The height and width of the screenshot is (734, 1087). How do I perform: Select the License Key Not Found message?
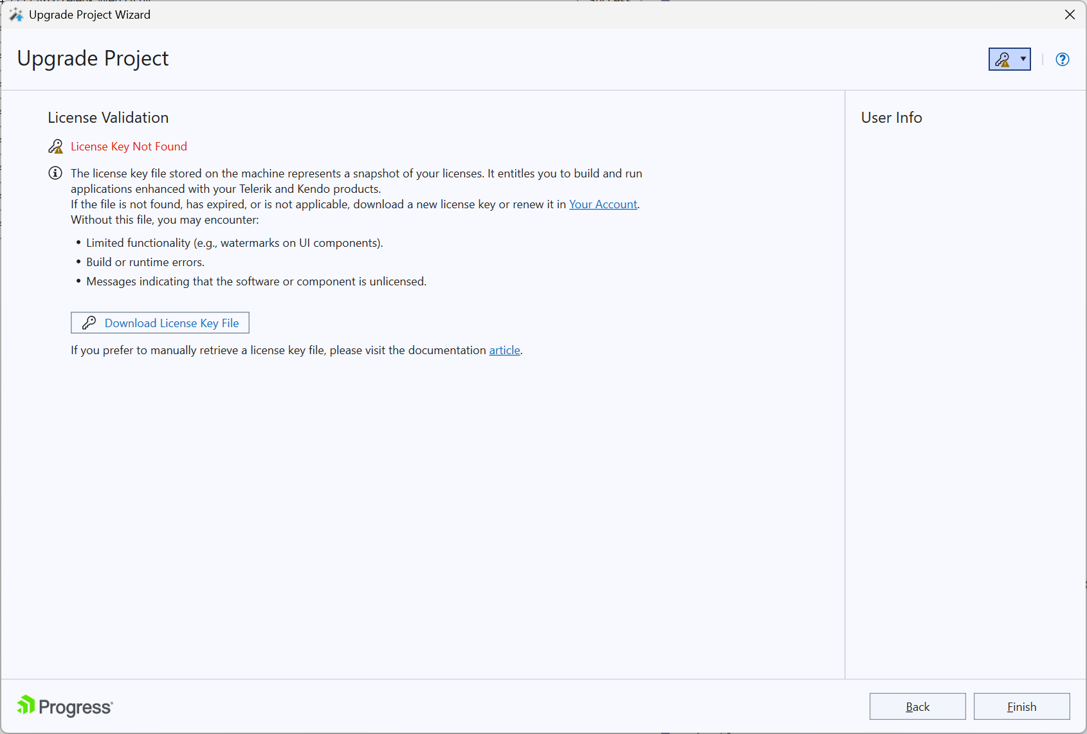click(x=129, y=146)
